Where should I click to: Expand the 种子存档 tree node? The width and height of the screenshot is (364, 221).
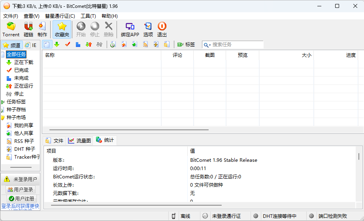coord(3,110)
